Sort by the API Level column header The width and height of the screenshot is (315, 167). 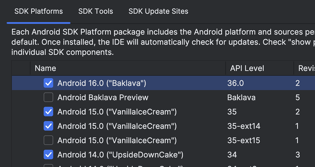coord(247,68)
